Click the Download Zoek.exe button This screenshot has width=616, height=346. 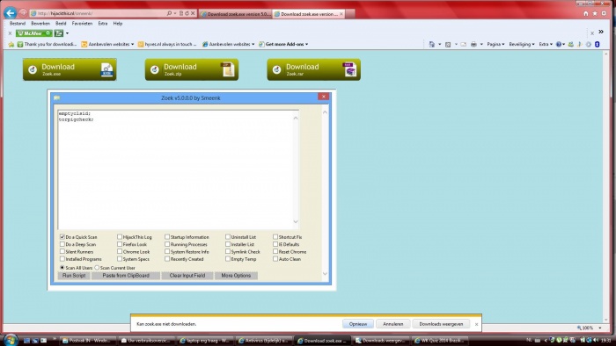[70, 69]
